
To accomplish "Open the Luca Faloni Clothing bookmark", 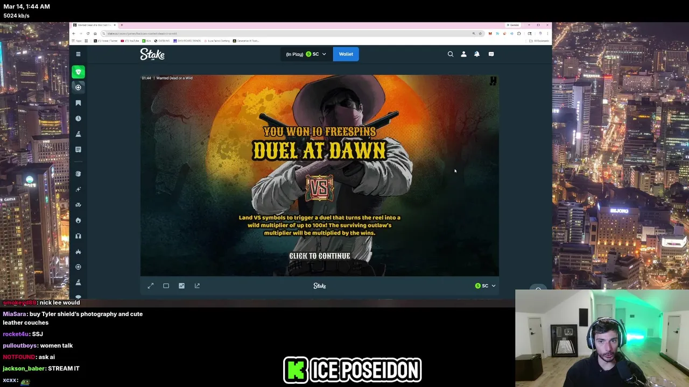I will click(x=217, y=41).
